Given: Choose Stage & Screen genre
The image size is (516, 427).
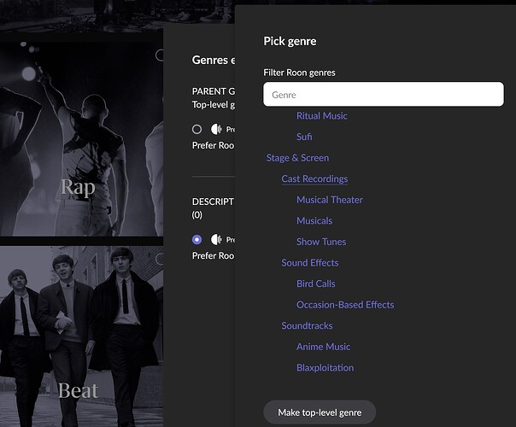Looking at the screenshot, I should 297,158.
